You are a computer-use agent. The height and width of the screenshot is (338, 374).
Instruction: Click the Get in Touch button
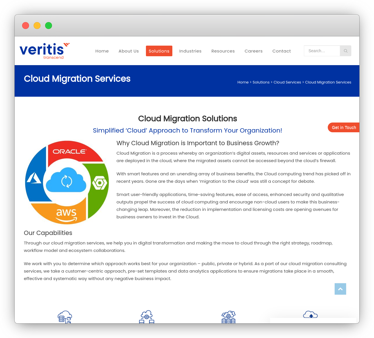pos(344,127)
